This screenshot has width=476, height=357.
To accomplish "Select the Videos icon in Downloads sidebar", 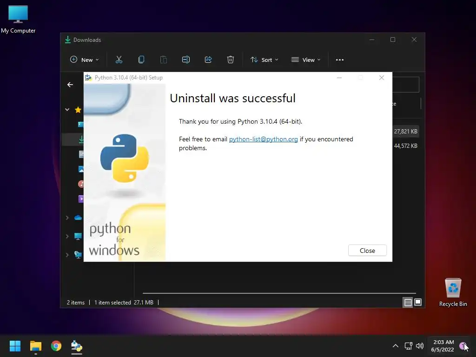I will coord(81,199).
